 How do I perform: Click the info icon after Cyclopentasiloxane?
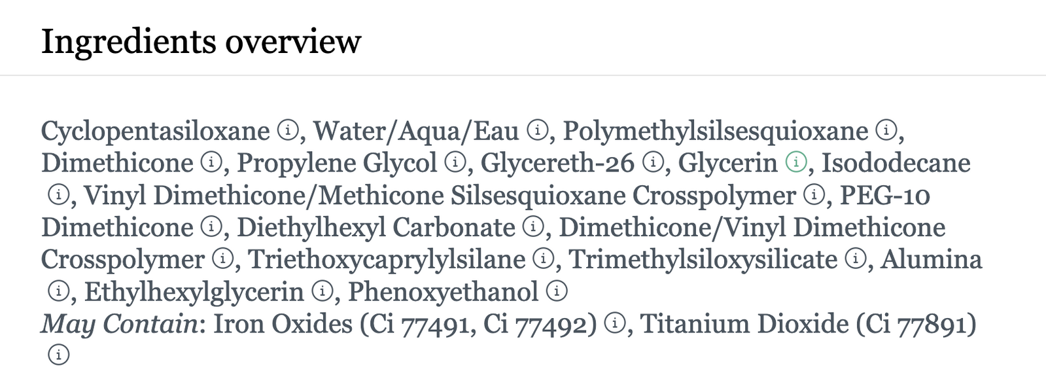[x=288, y=131]
